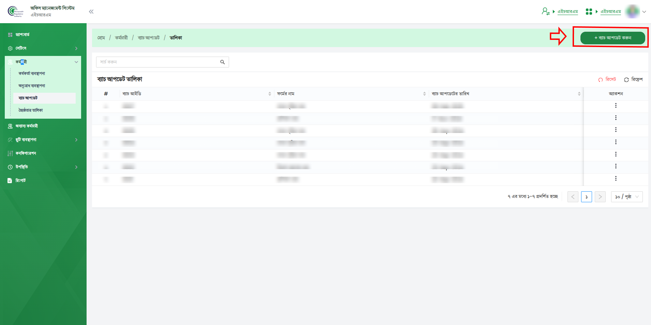Image resolution: width=651 pixels, height=325 pixels.
Task: Sort by ব্যাচ আইডি column arrows
Action: click(x=270, y=94)
